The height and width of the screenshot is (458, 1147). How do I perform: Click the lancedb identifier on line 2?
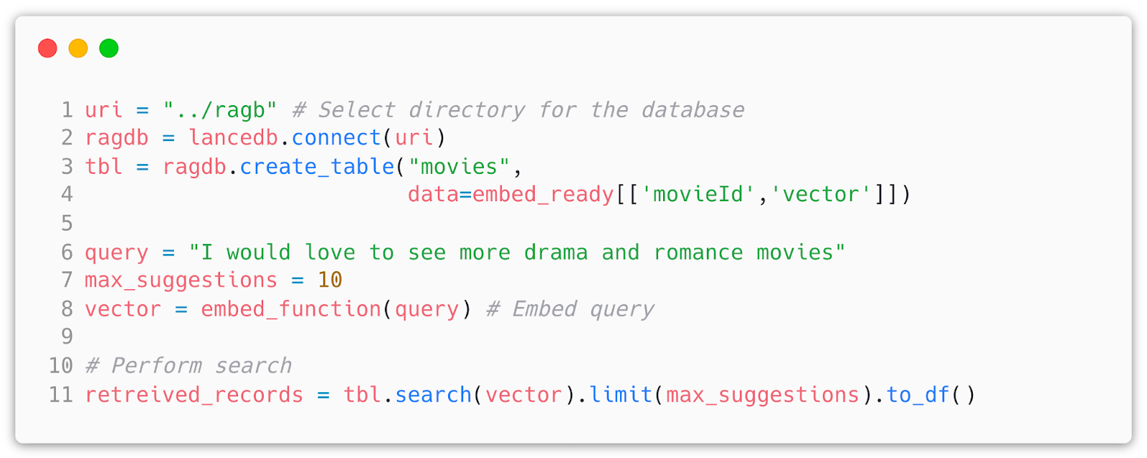click(x=233, y=138)
